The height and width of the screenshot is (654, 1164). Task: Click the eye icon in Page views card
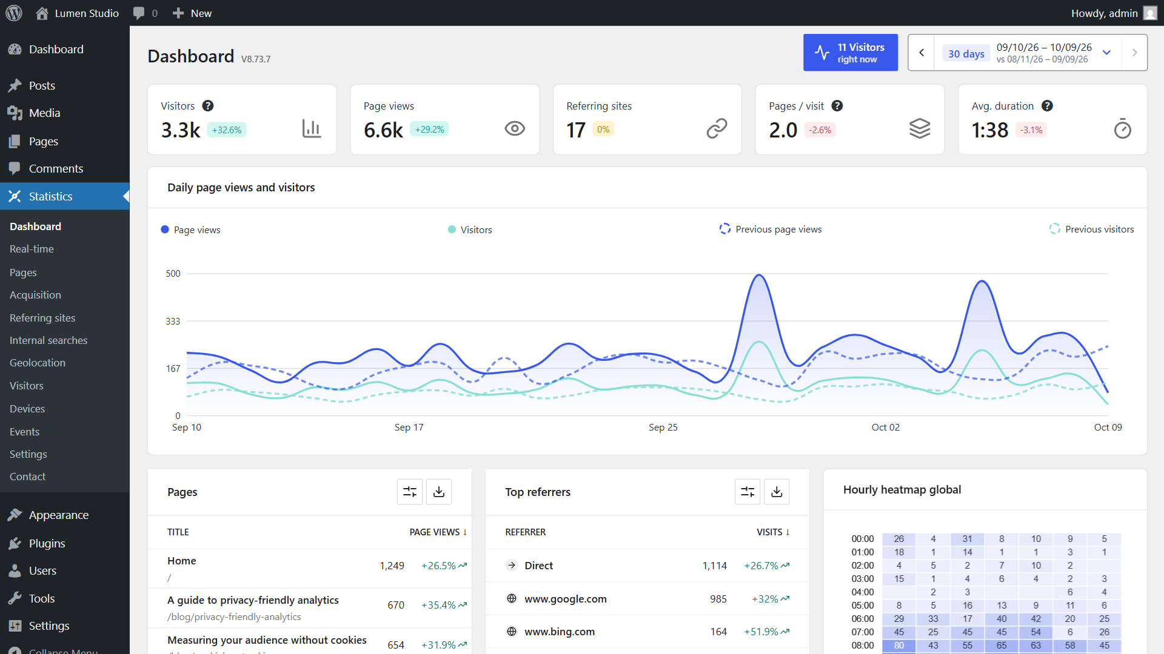(x=515, y=128)
